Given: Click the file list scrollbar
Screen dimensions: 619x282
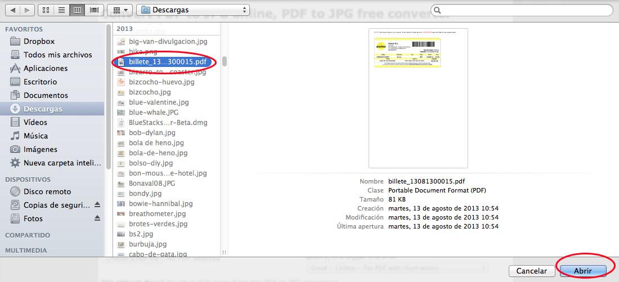Looking at the screenshot, I should (224, 62).
